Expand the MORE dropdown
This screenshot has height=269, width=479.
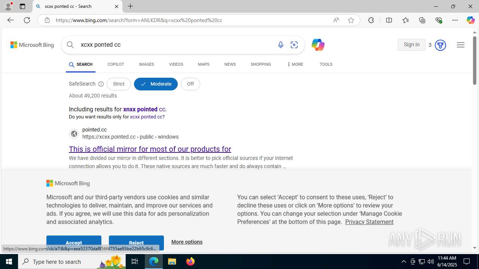tap(295, 64)
